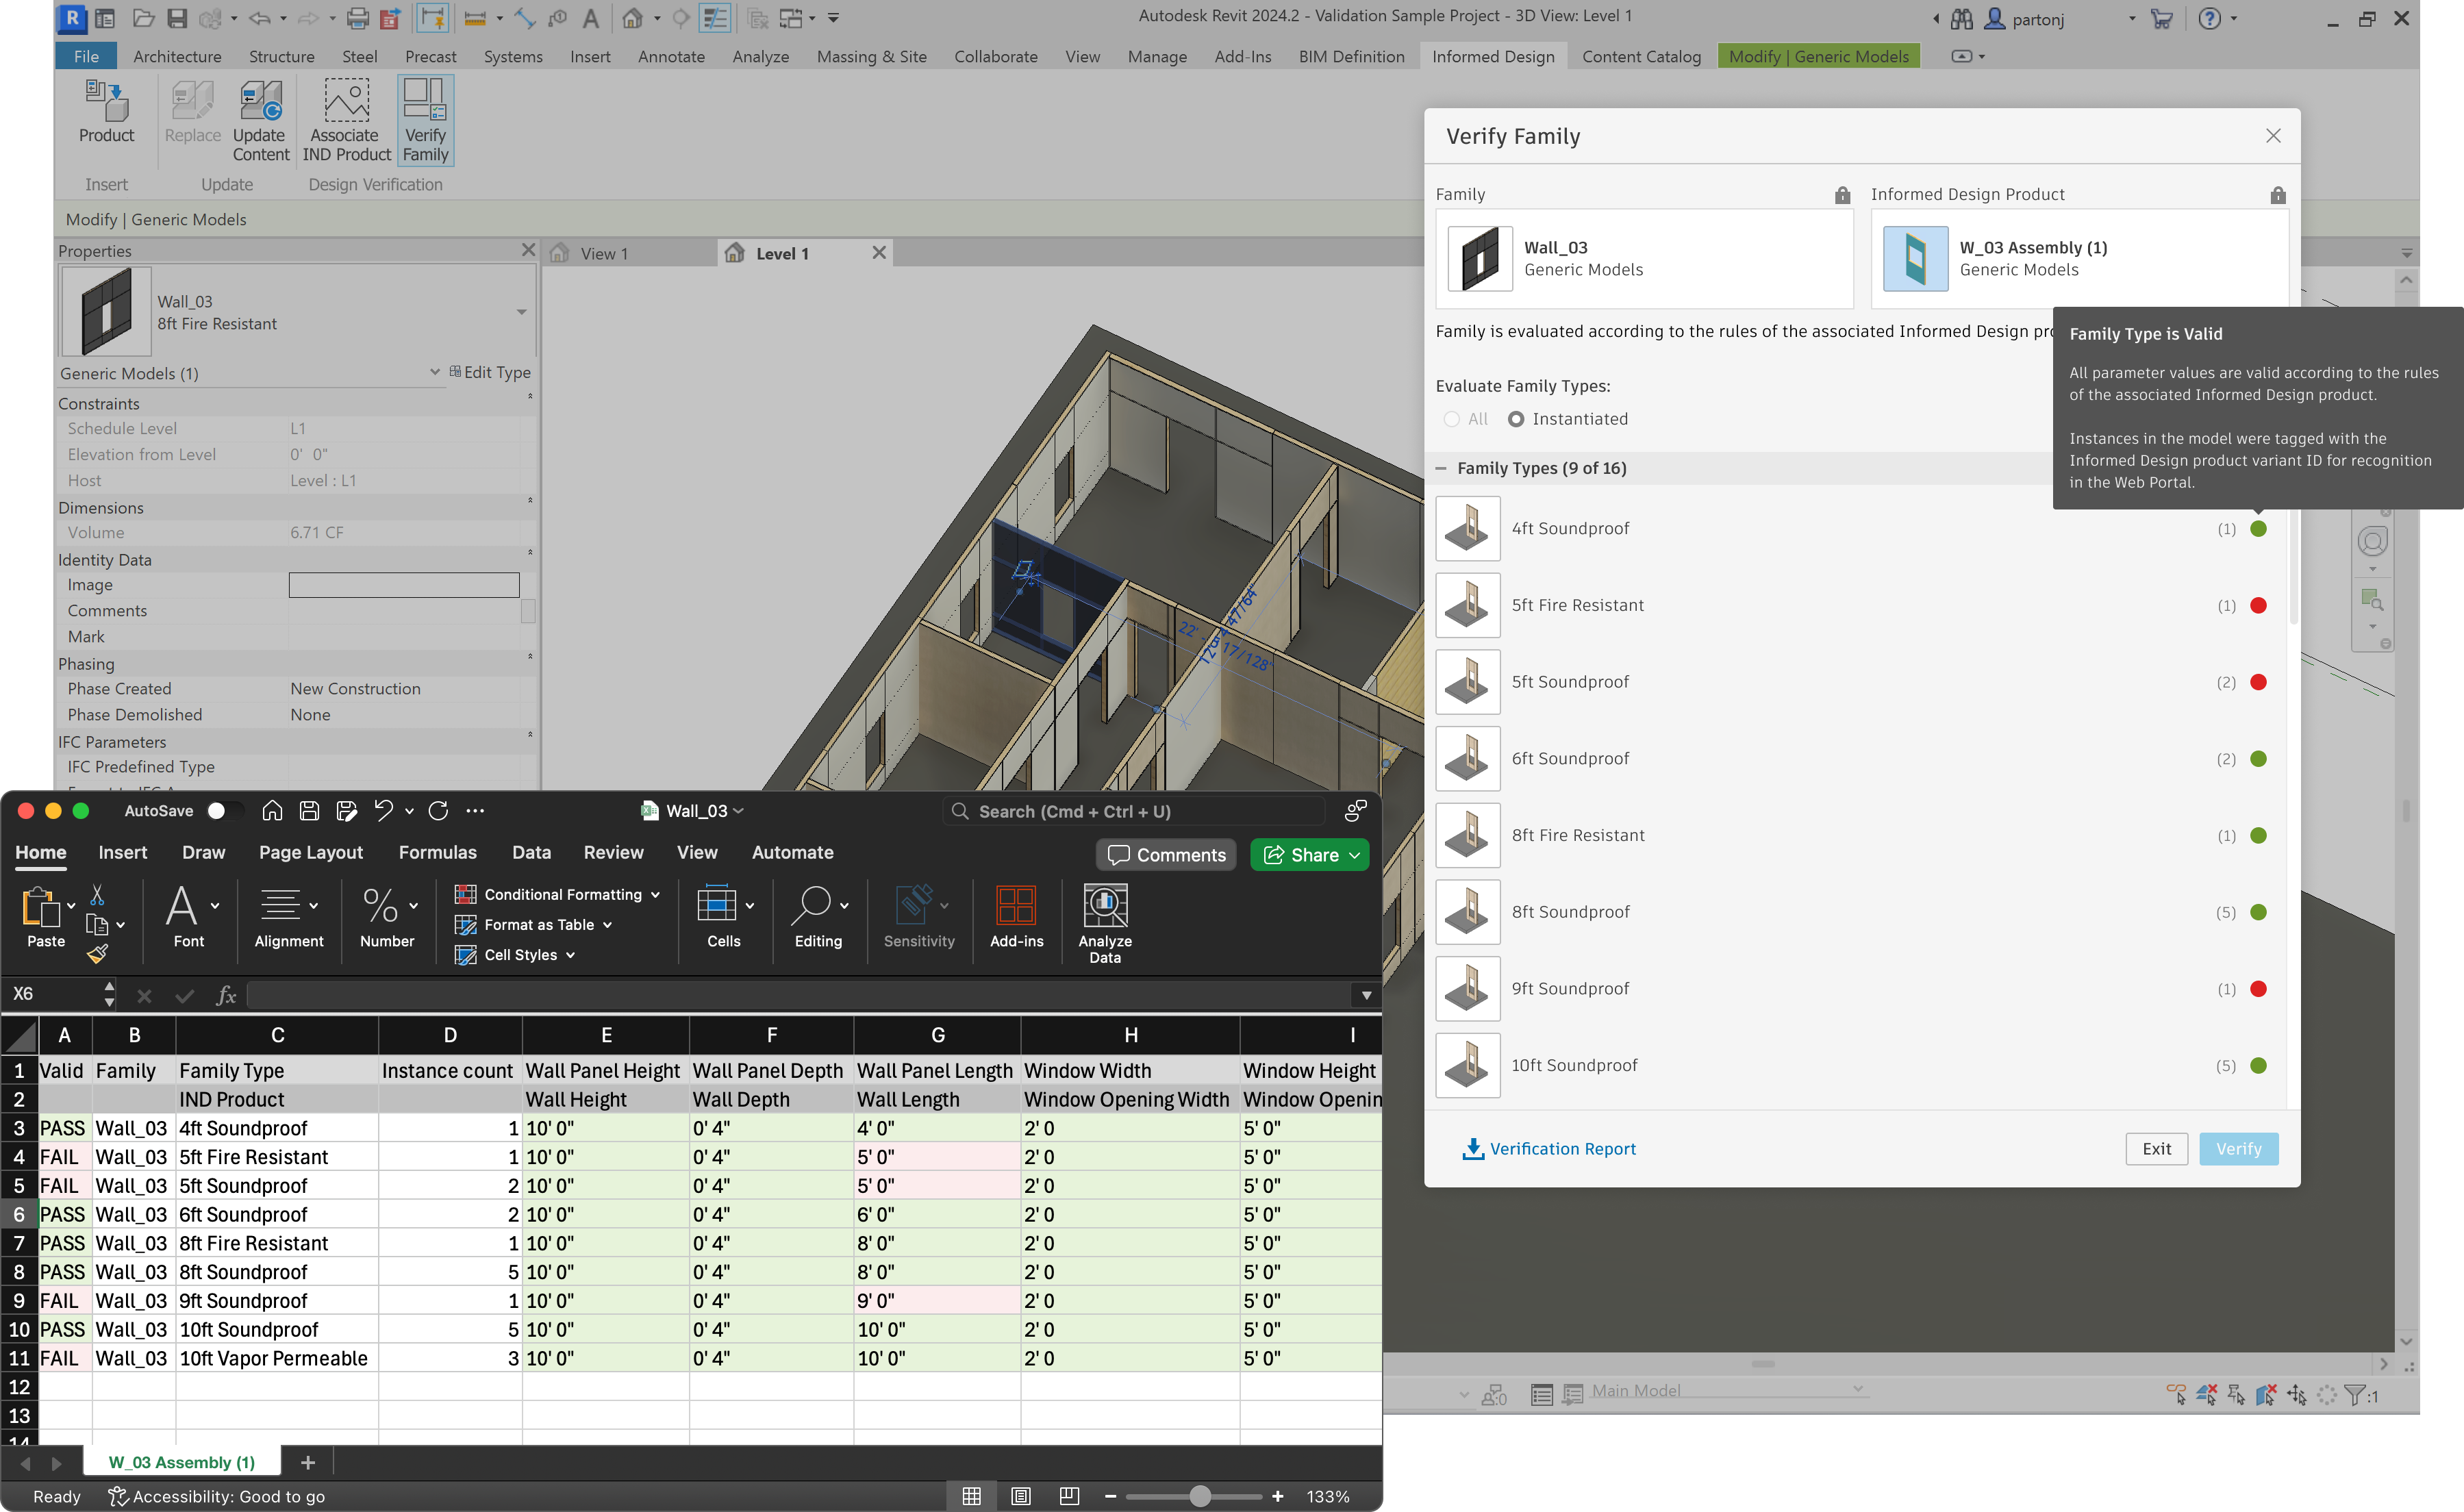Click the Associate IND Product icon
Image resolution: width=2464 pixels, height=1512 pixels.
345,120
